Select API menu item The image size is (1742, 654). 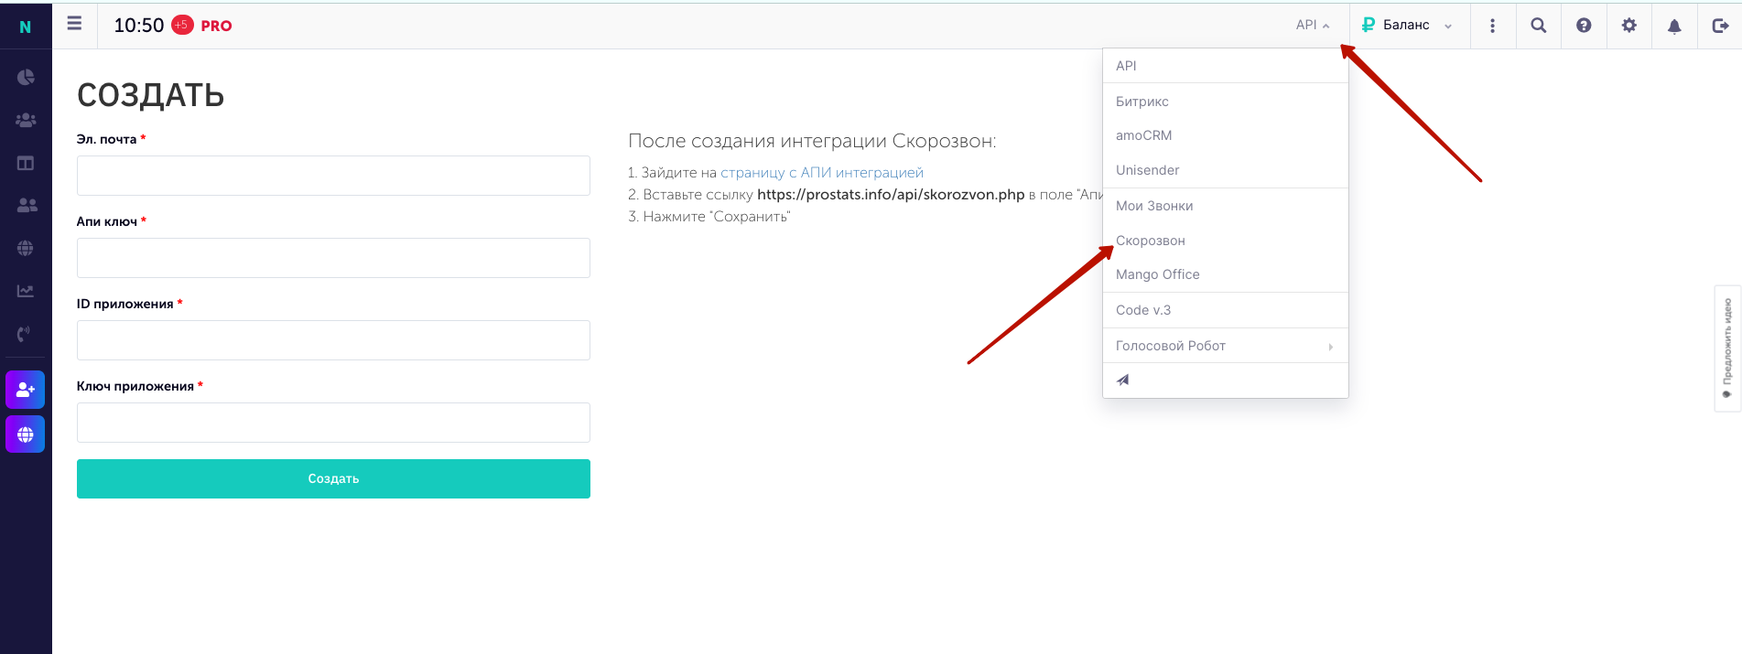[x=1225, y=66]
